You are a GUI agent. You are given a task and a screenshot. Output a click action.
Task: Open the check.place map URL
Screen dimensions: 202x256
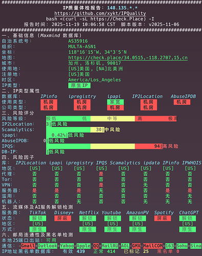pyautogui.click(x=128, y=58)
